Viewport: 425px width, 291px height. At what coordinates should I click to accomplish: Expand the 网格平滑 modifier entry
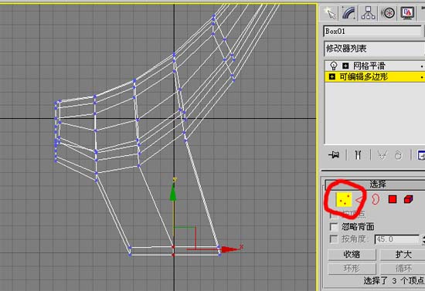(x=345, y=66)
